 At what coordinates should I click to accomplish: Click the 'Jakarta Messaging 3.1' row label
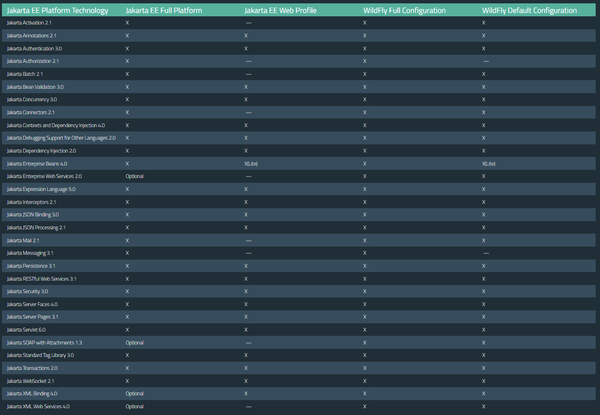(30, 253)
